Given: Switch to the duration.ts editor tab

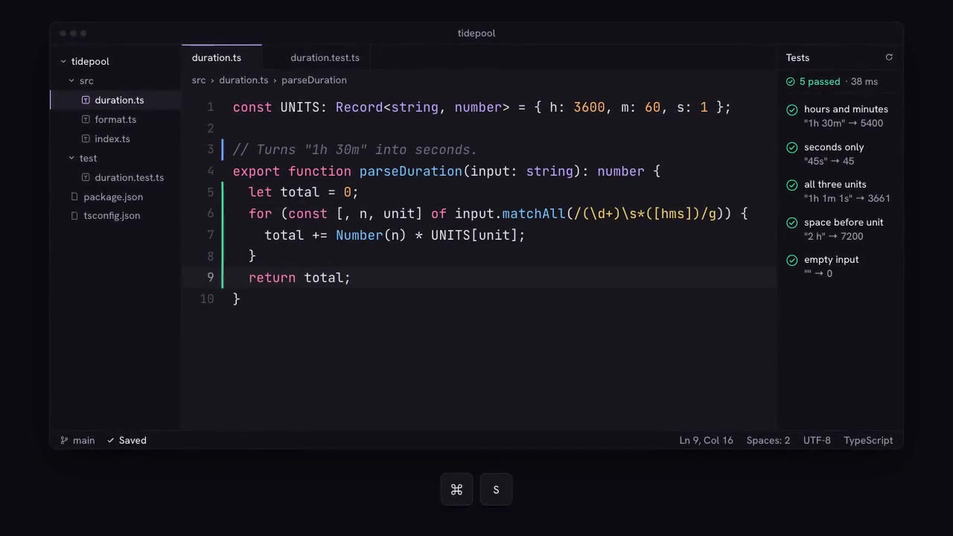Looking at the screenshot, I should 222,57.
